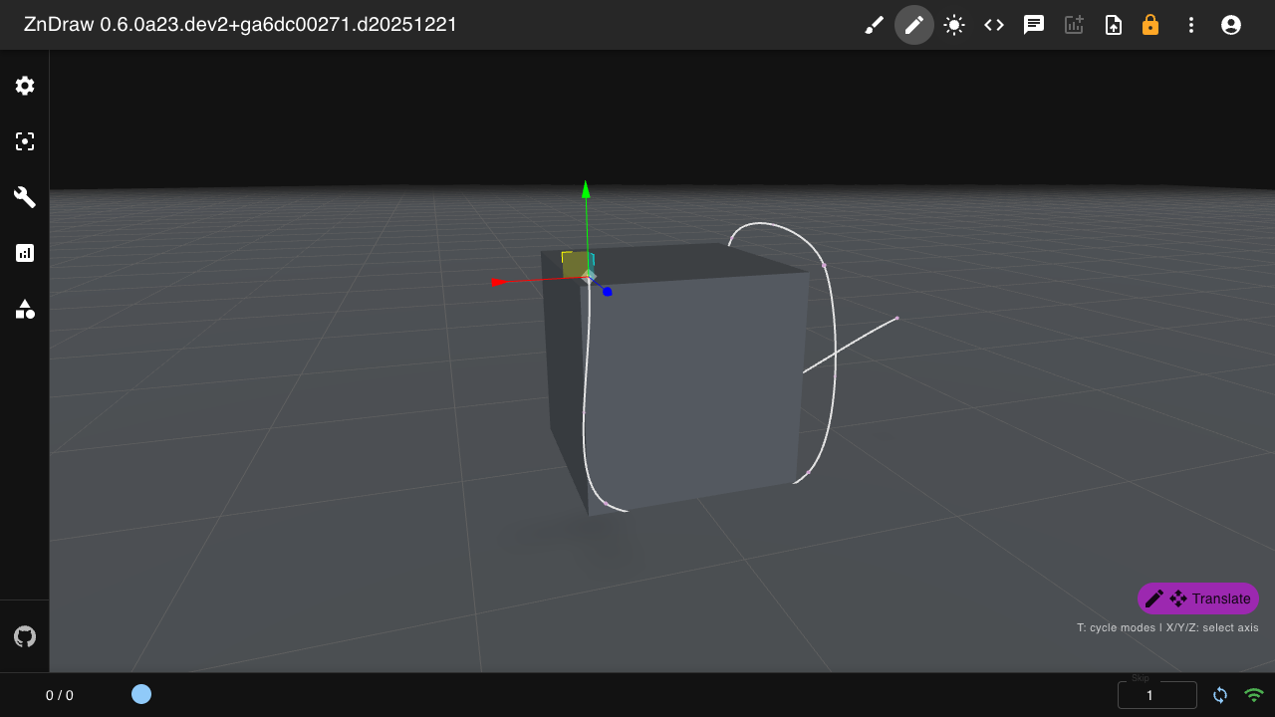Open the analysis chart panel
Image resolution: width=1275 pixels, height=717 pixels.
tap(25, 253)
